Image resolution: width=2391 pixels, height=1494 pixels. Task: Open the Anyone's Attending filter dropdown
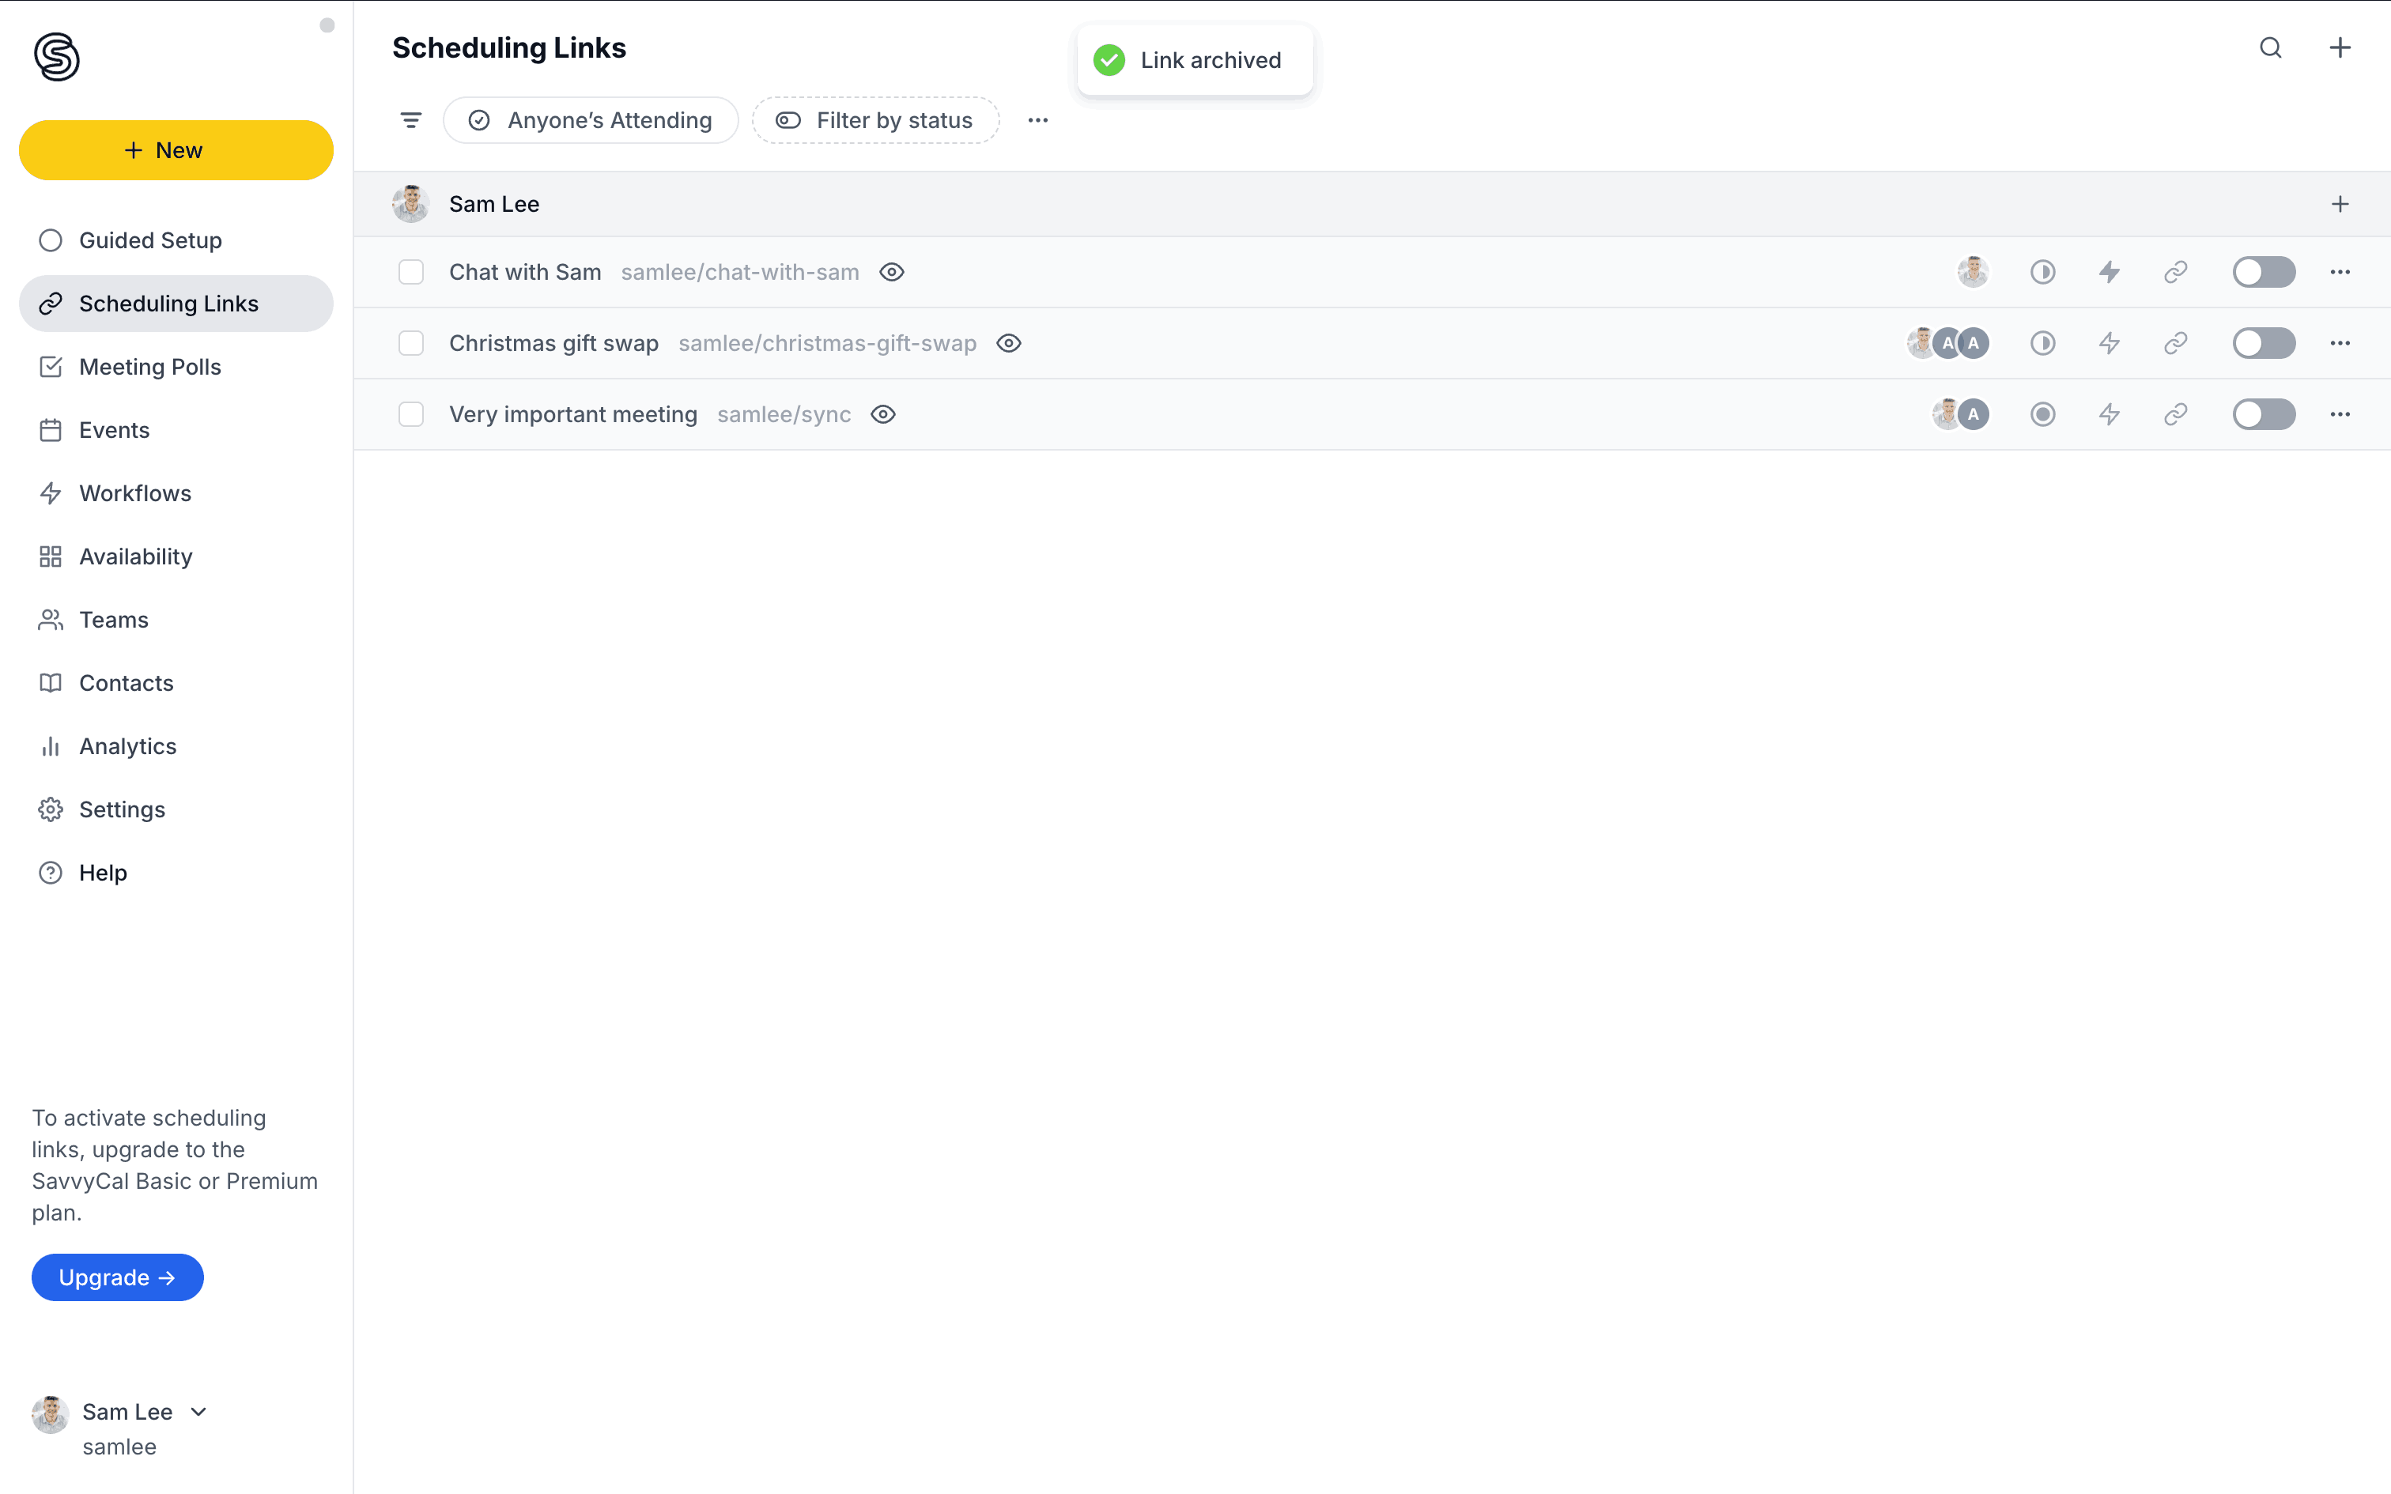click(591, 120)
